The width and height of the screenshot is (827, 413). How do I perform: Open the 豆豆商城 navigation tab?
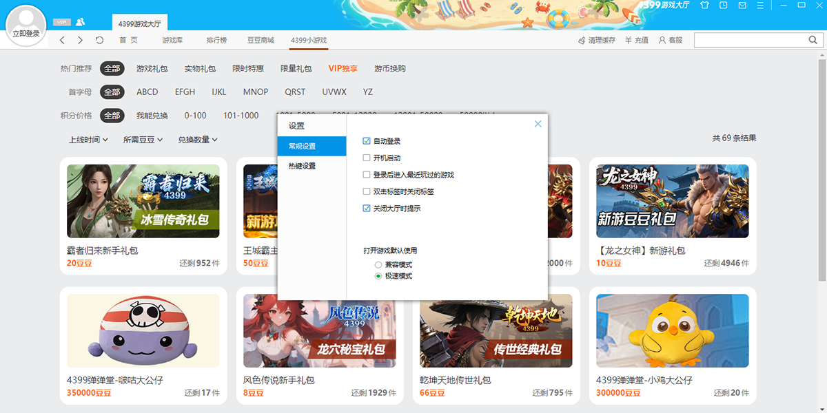261,41
